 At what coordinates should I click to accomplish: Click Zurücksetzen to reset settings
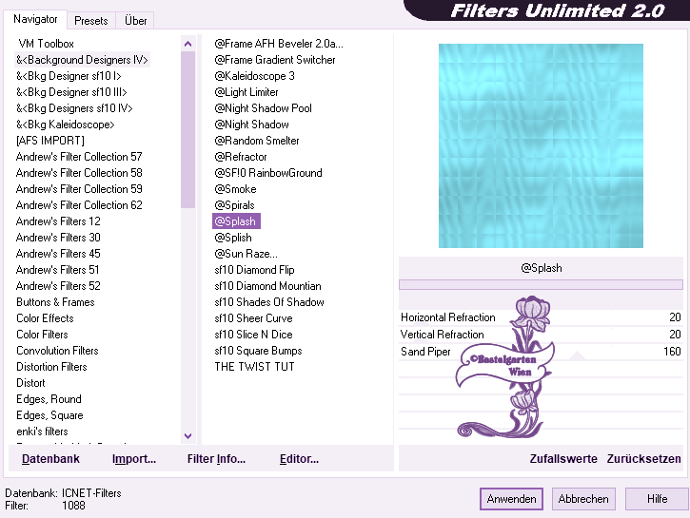(643, 459)
